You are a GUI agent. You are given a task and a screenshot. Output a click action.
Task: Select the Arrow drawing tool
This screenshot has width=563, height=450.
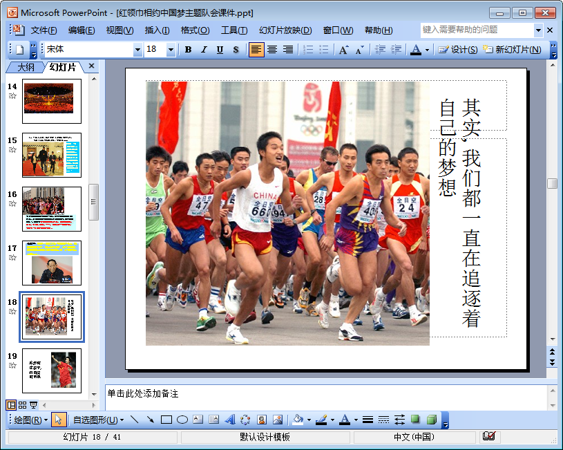[151, 420]
